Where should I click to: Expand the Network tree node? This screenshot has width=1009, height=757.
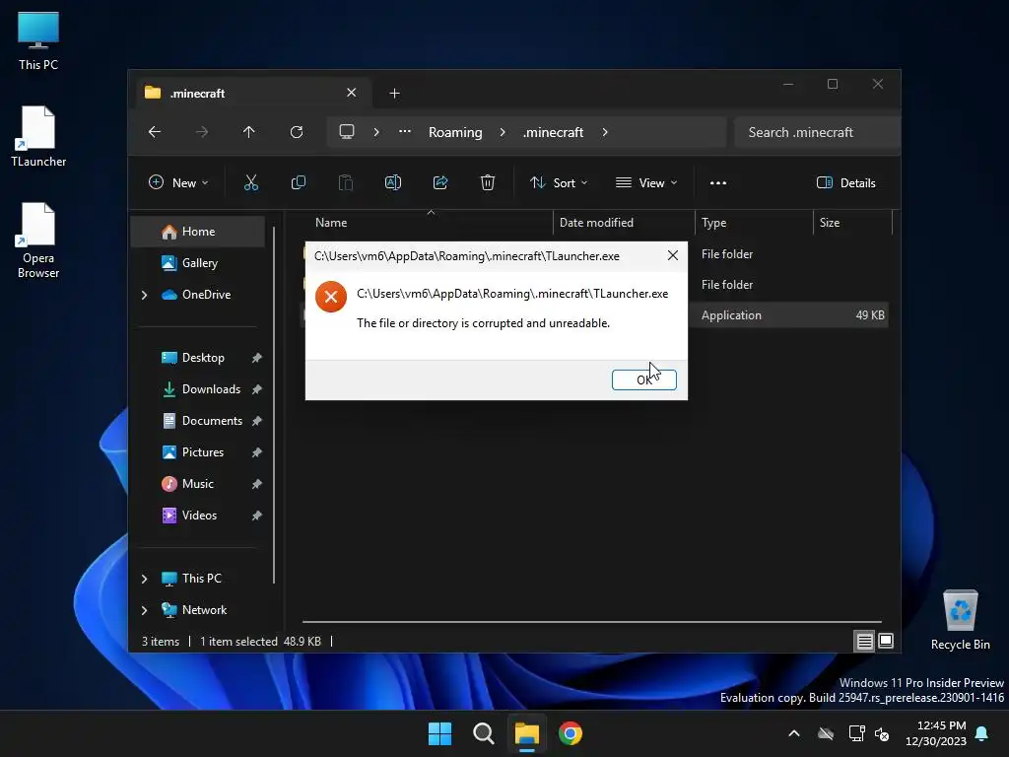point(144,610)
